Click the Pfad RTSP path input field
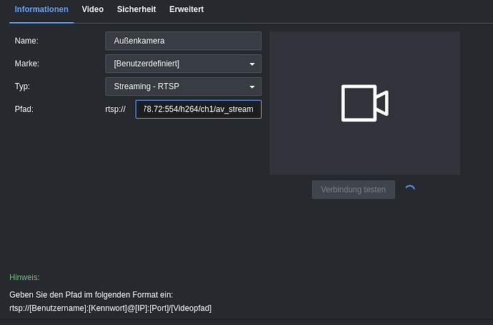This screenshot has height=325, width=493. 199,109
